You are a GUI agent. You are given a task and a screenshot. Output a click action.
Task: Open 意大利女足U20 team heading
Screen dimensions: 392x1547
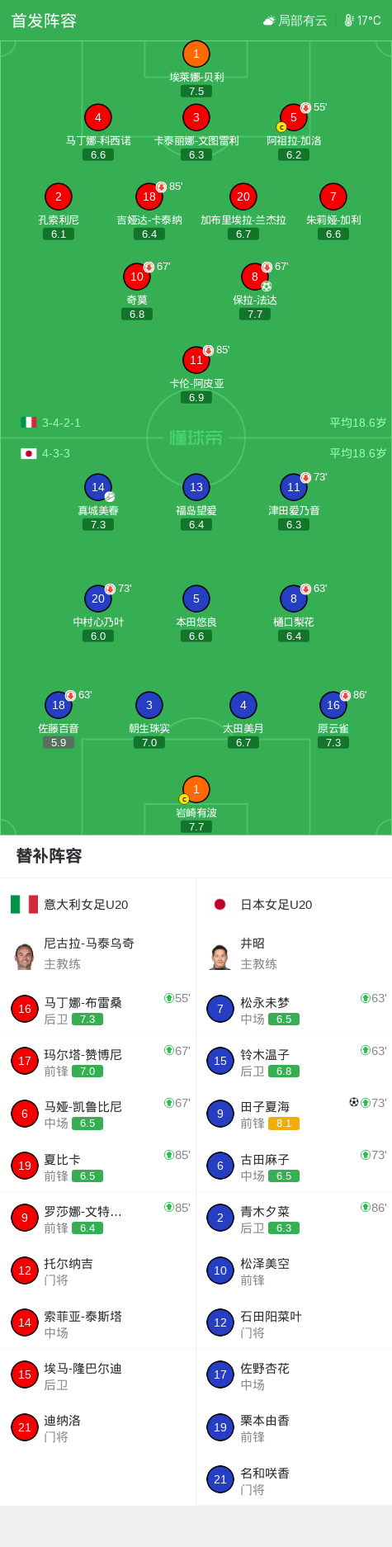(86, 905)
